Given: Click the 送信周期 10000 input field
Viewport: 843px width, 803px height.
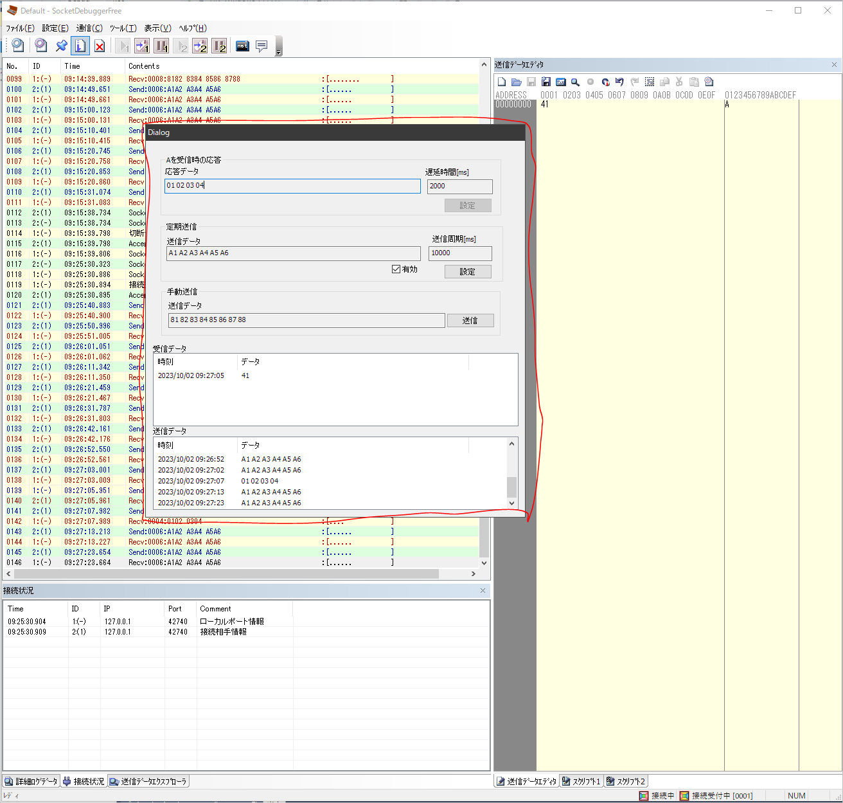Looking at the screenshot, I should [x=460, y=253].
